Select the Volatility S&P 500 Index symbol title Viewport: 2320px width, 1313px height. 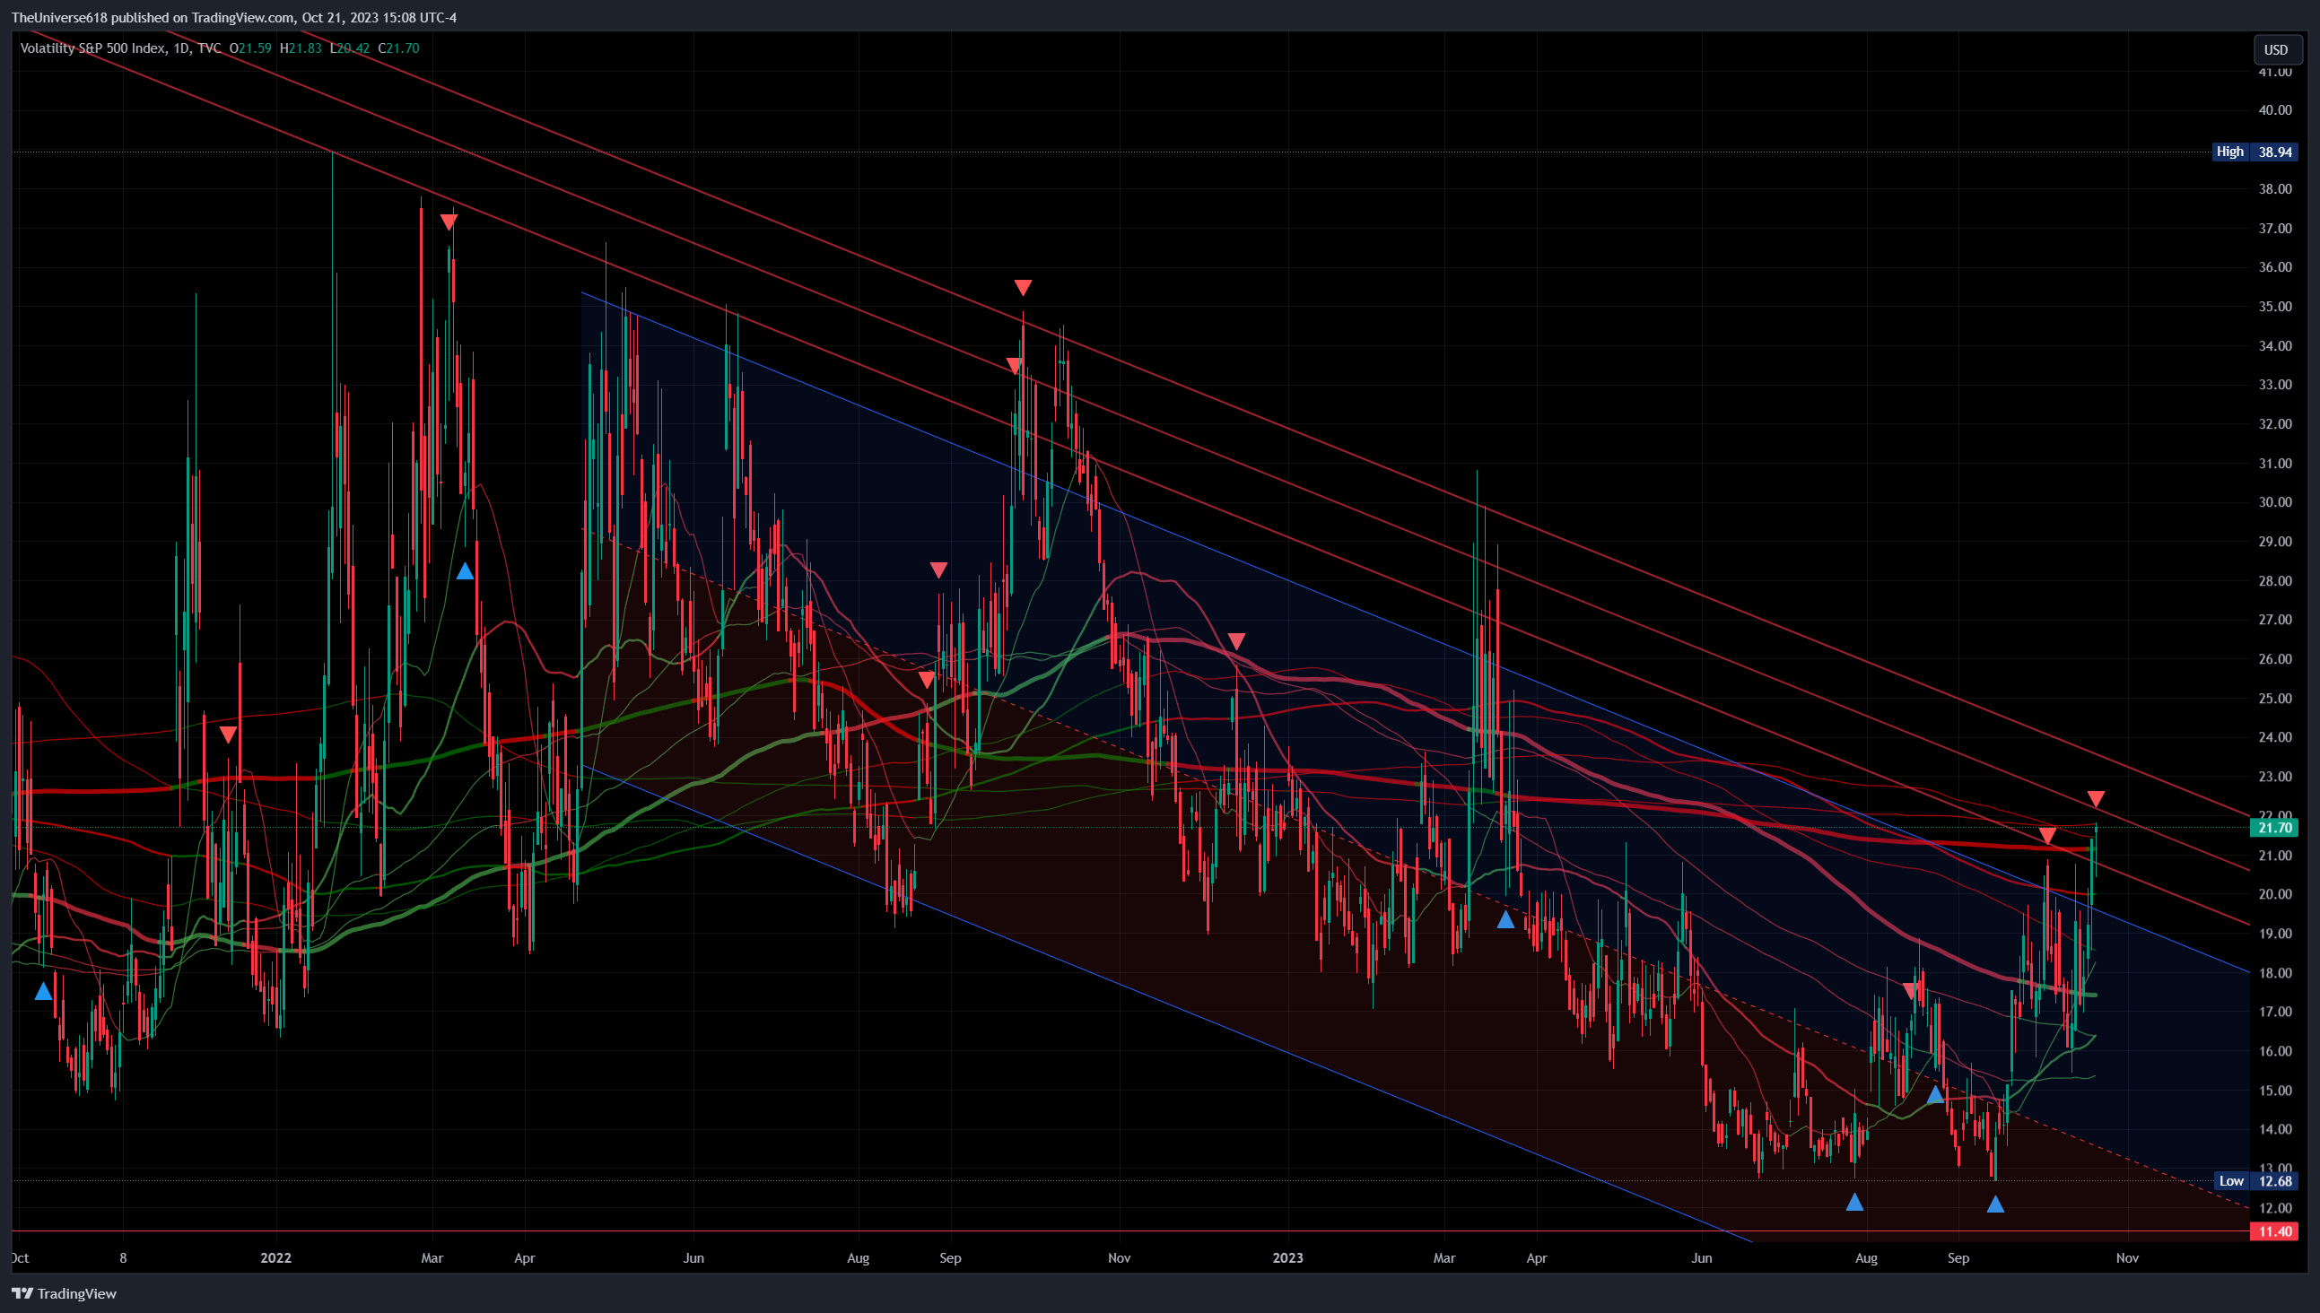[x=92, y=48]
